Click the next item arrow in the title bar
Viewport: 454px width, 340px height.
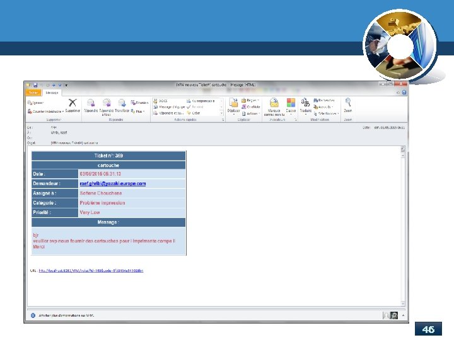(60, 85)
